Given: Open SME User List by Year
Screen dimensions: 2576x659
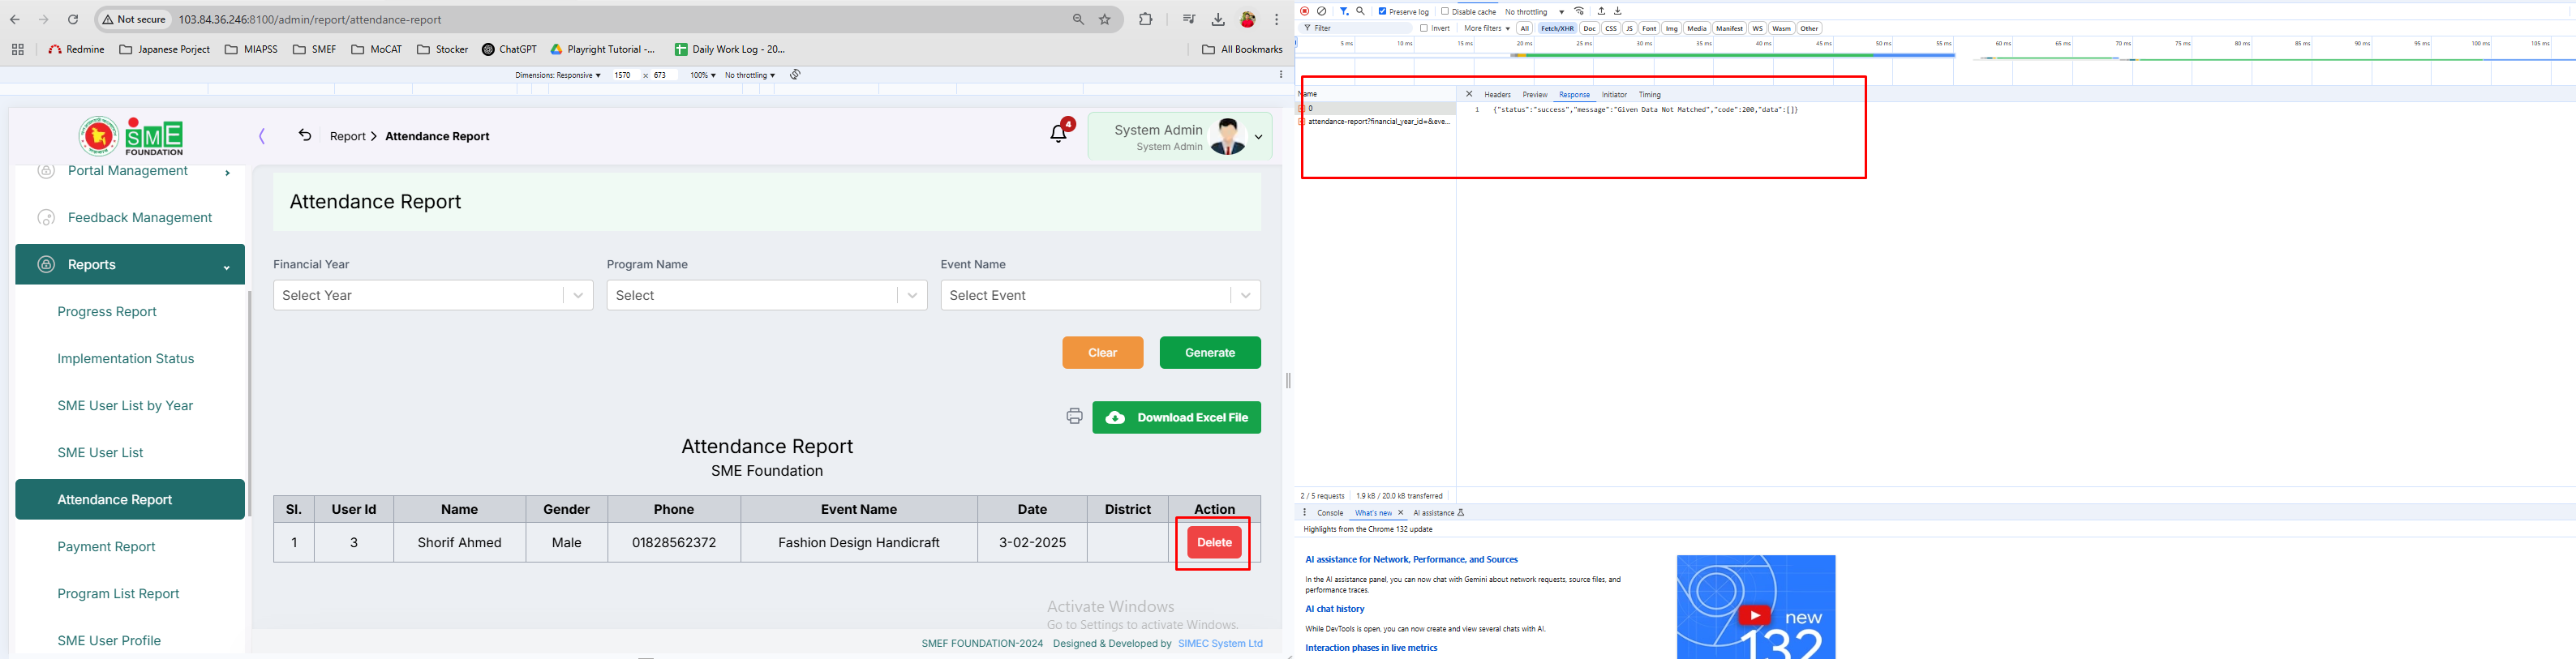Looking at the screenshot, I should point(125,406).
